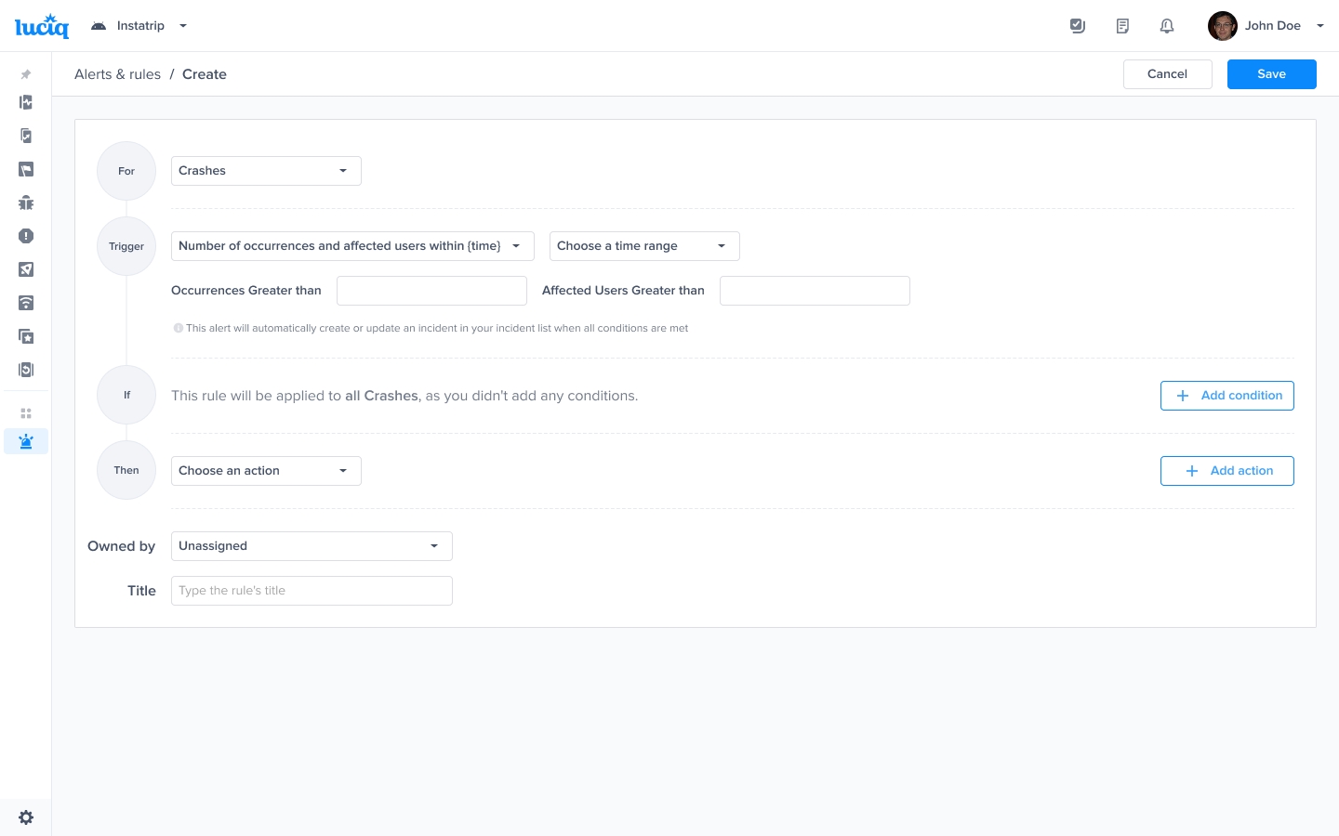1339x836 pixels.
Task: Go back via the Alerts & rules breadcrumb
Action: tap(117, 74)
